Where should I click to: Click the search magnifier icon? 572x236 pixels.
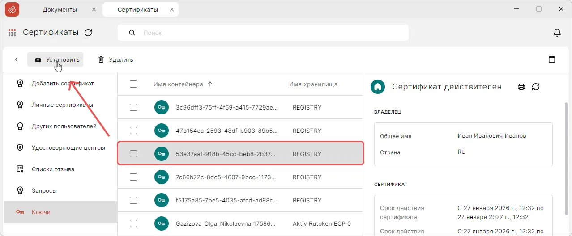pos(132,33)
